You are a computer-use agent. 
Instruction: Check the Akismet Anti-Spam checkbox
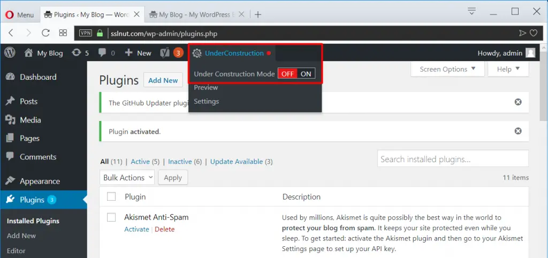pyautogui.click(x=111, y=217)
